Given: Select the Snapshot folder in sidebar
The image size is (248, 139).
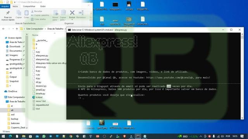Looking at the screenshot, I should [14, 81].
